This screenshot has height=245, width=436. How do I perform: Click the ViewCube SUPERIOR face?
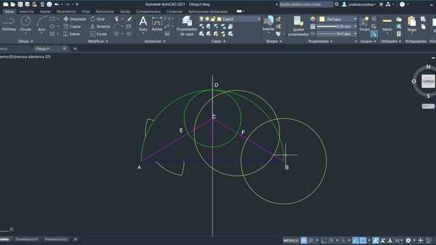click(428, 82)
